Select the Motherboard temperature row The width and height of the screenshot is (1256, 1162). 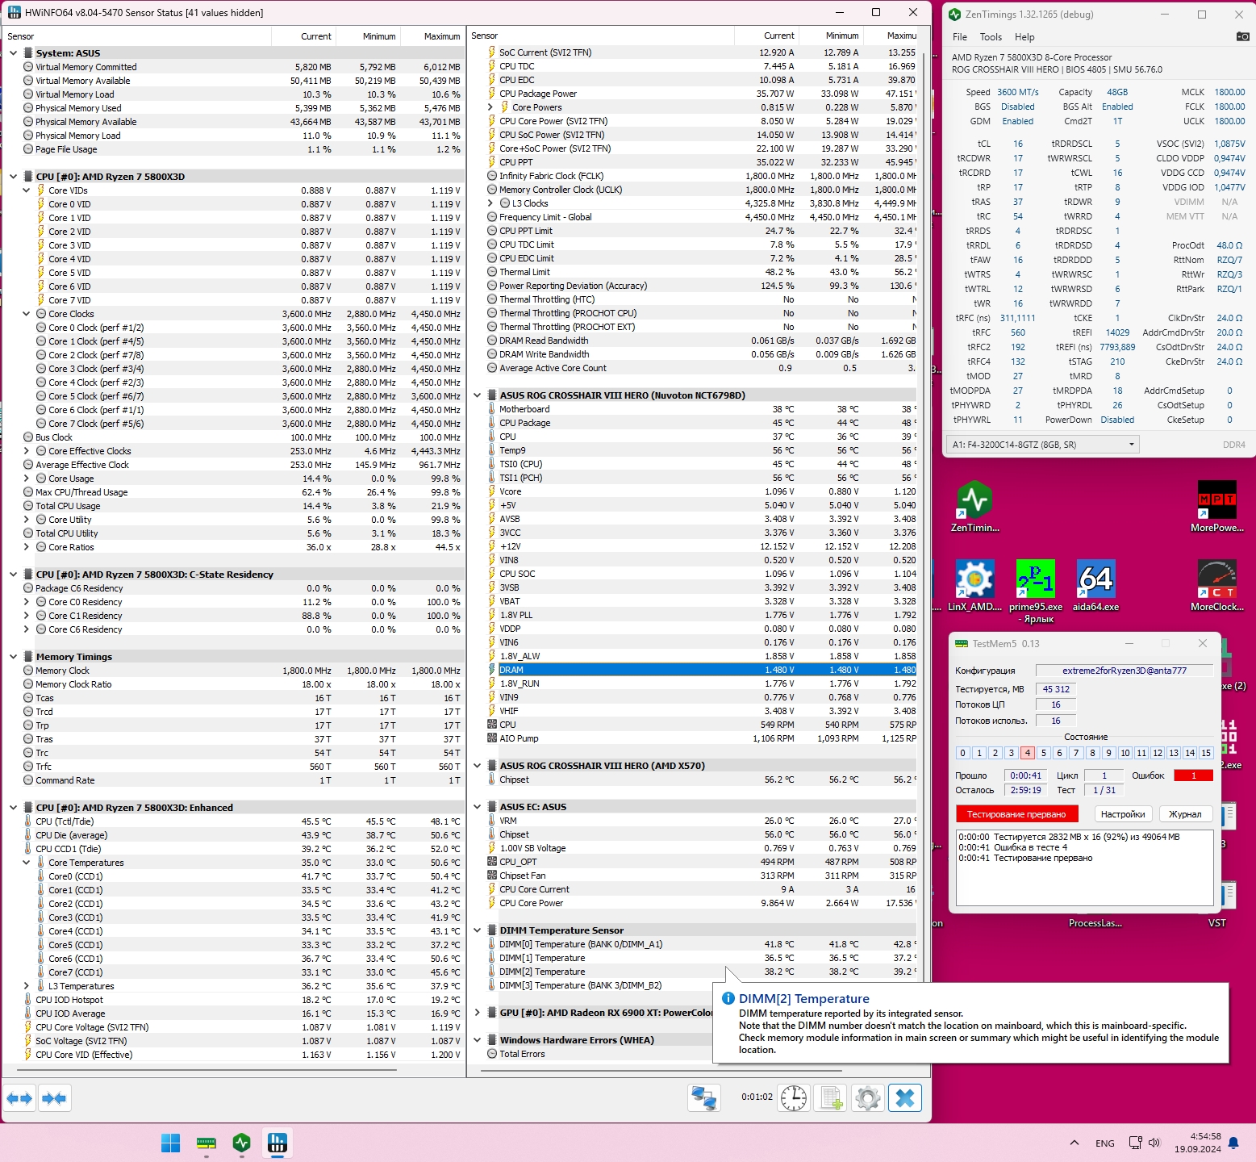tap(701, 409)
